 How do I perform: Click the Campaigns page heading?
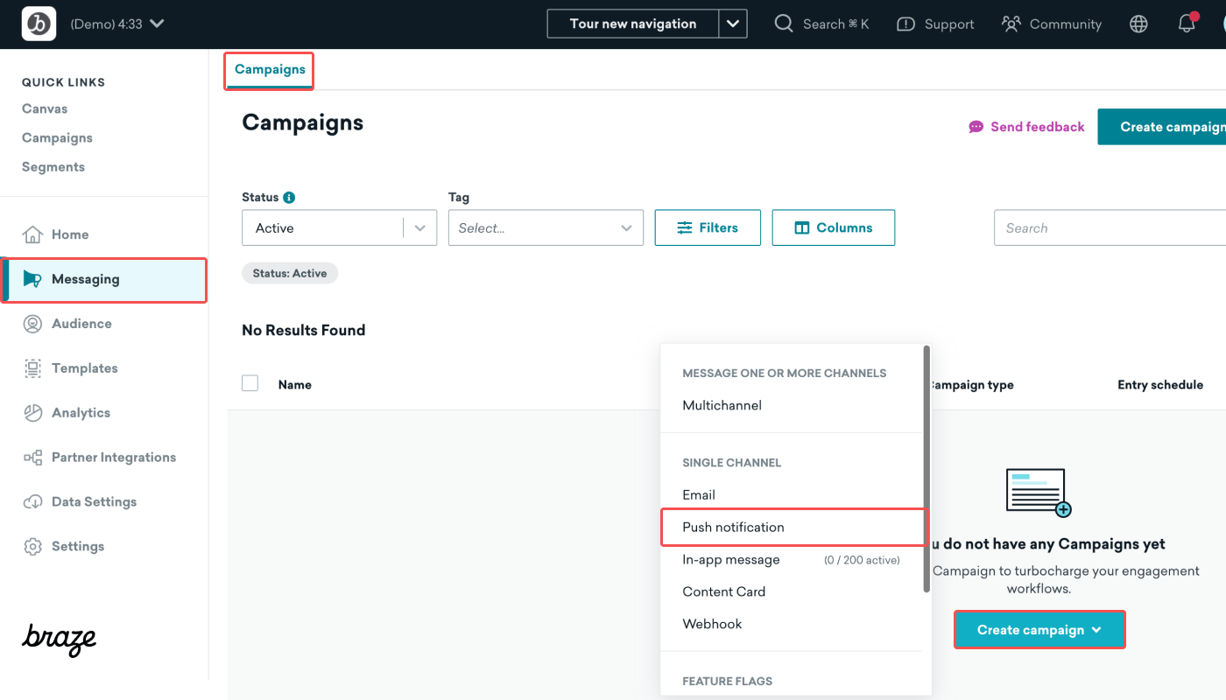coord(302,122)
